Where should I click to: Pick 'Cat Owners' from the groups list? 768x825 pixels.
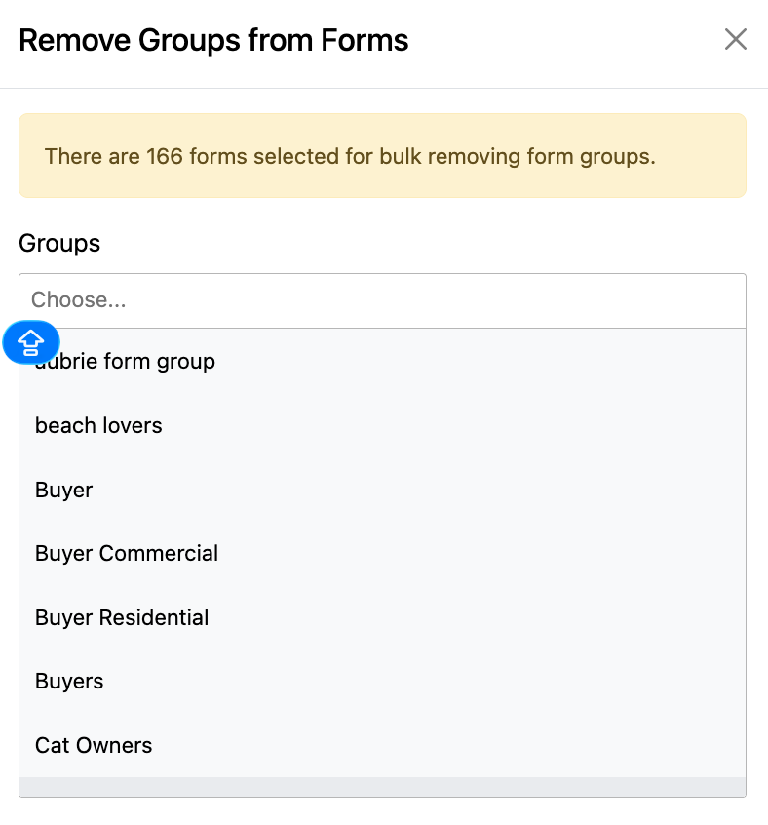click(x=383, y=746)
